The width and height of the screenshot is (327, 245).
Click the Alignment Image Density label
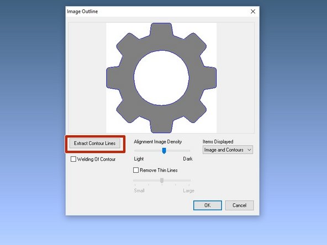pos(158,142)
